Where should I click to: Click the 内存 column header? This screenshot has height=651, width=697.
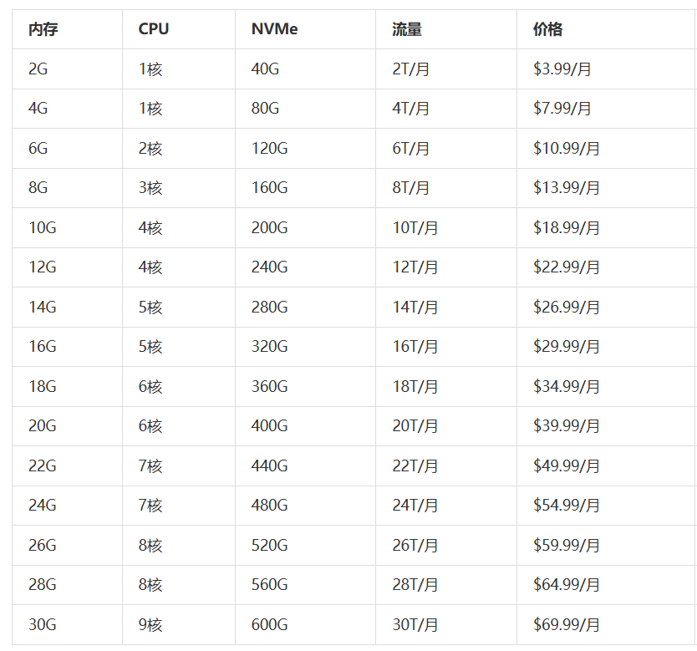coord(43,29)
